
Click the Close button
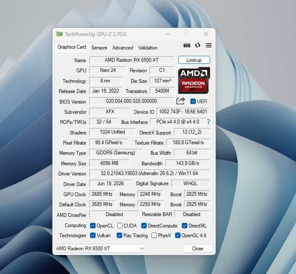198,249
